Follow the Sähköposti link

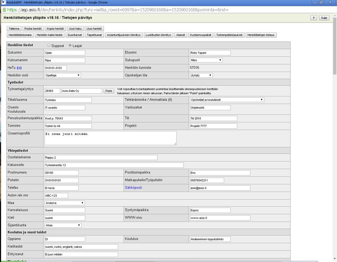coord(134,188)
